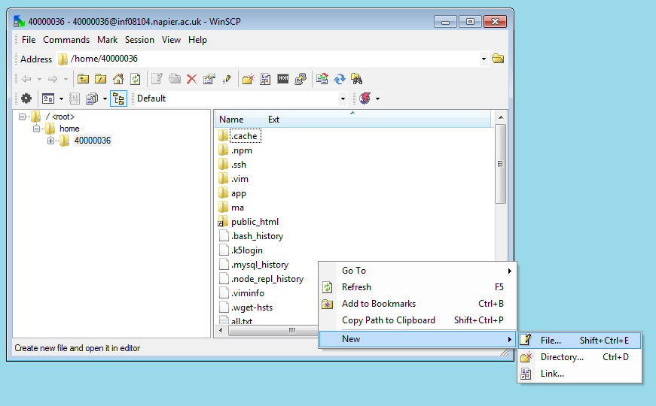Click the add link toolbar icon

coord(265,78)
